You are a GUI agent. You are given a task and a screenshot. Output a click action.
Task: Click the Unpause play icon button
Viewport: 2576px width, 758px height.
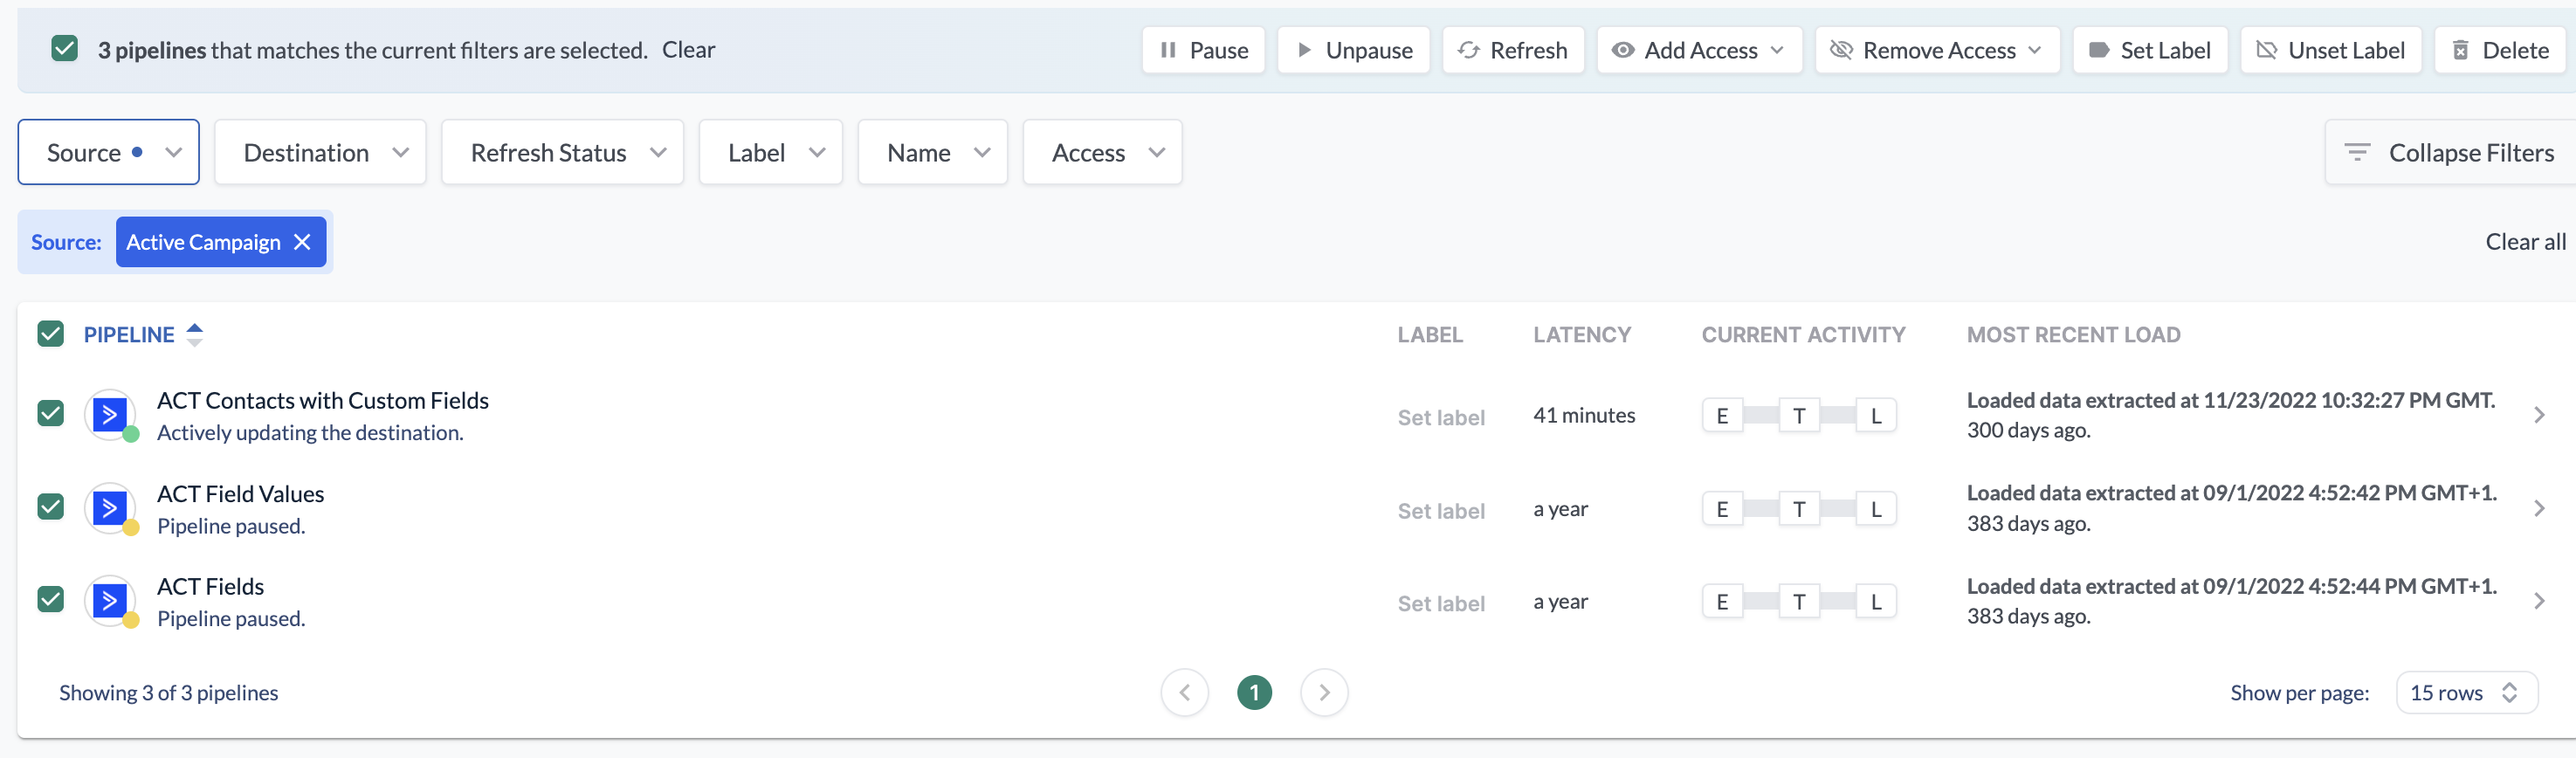pos(1353,50)
